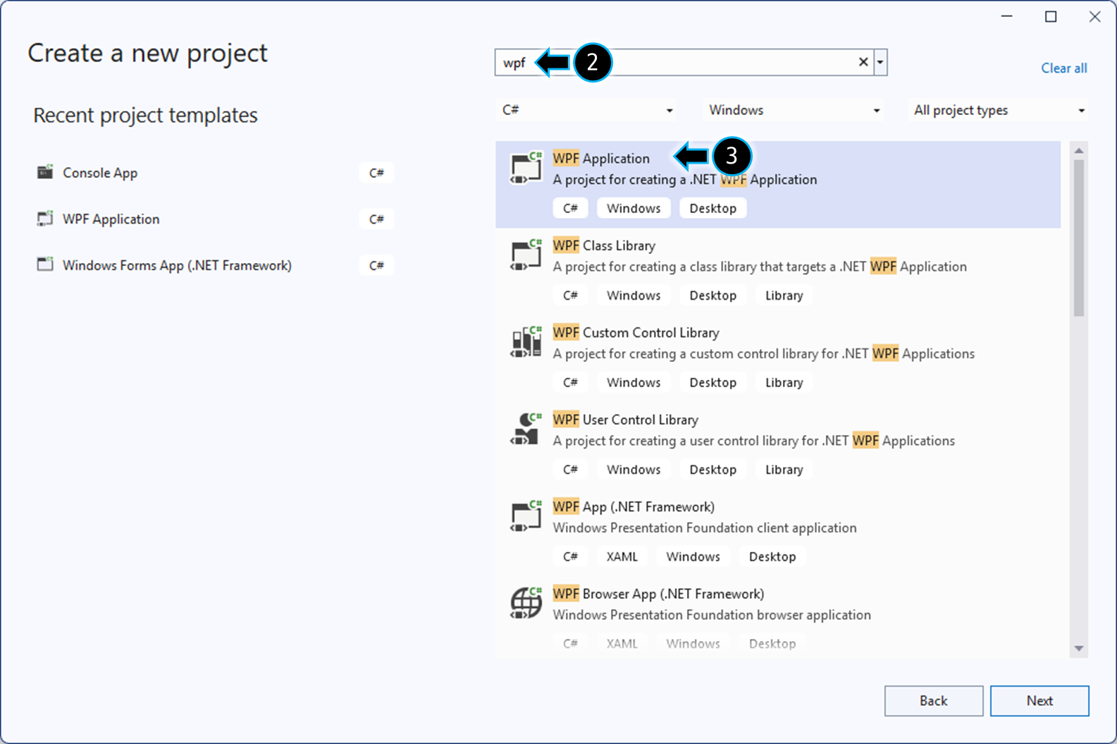The width and height of the screenshot is (1117, 744).
Task: Click the WPF Browser App globe icon
Action: 526,603
